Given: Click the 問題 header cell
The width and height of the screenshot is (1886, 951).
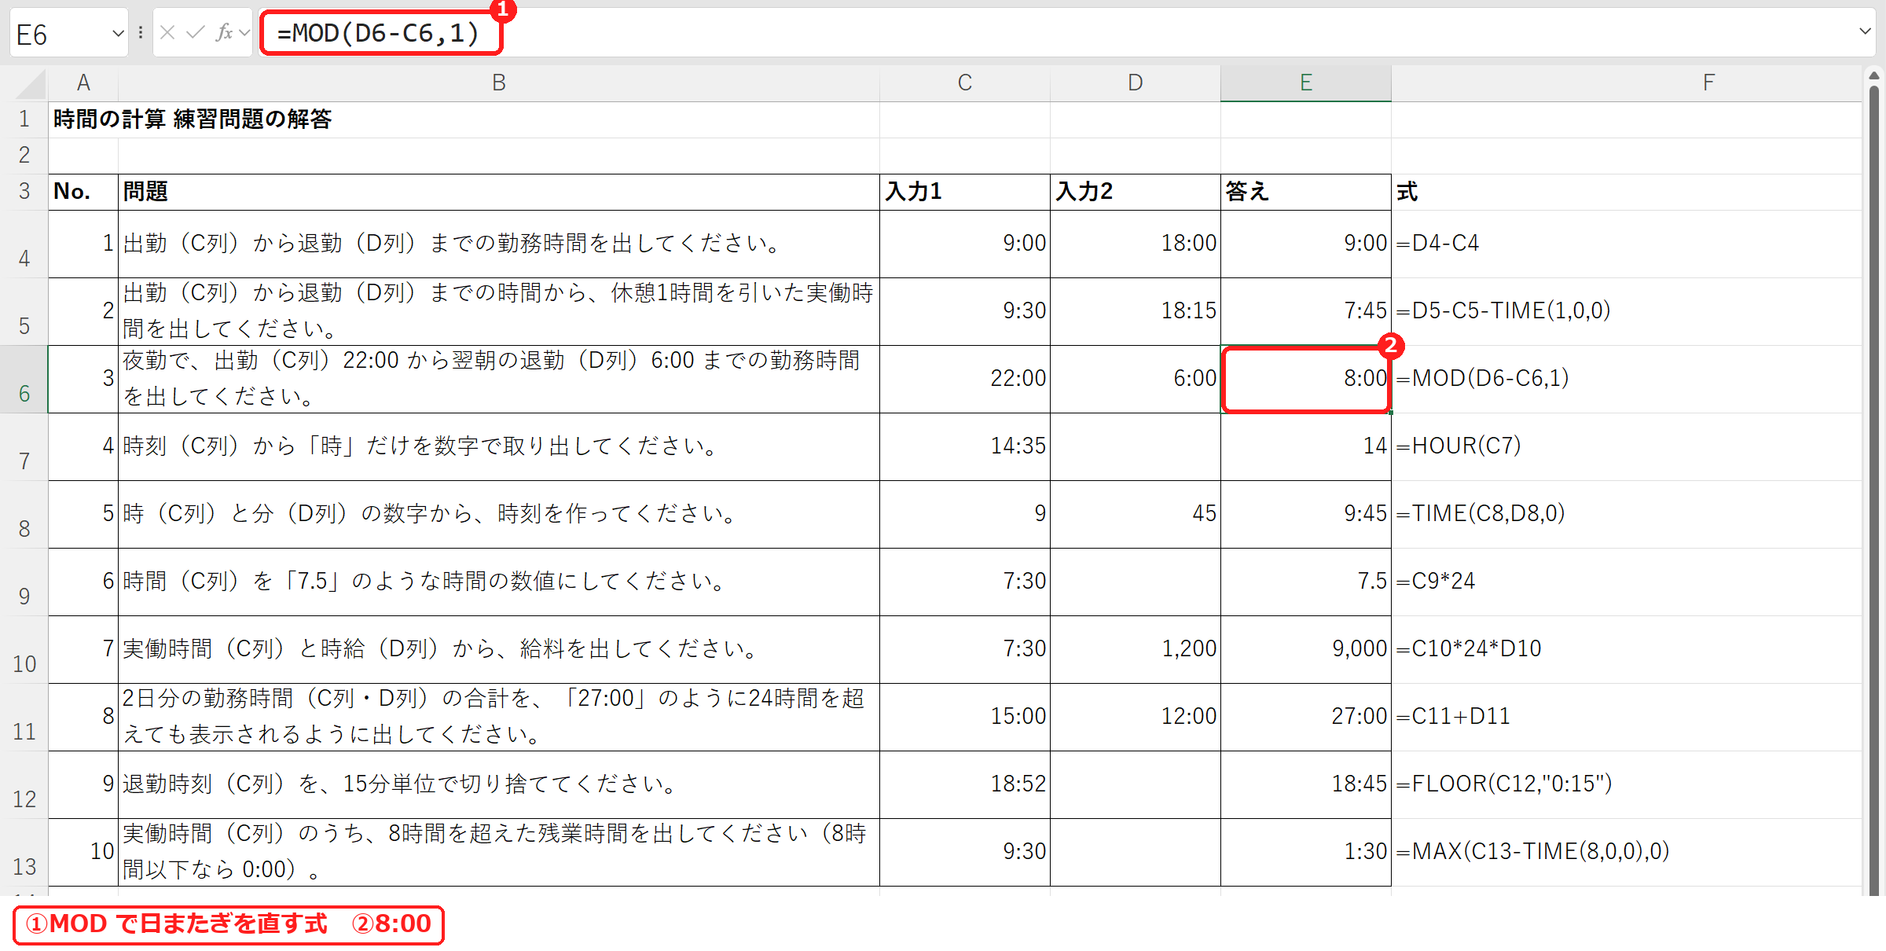Looking at the screenshot, I should point(499,192).
